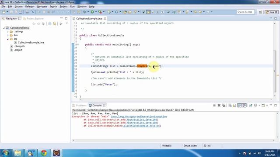
Task: Open Google Chrome from taskbar
Action: [x=44, y=153]
